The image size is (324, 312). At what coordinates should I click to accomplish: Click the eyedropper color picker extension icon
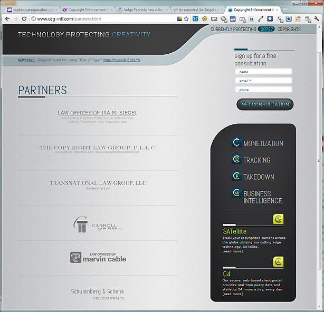(261, 19)
